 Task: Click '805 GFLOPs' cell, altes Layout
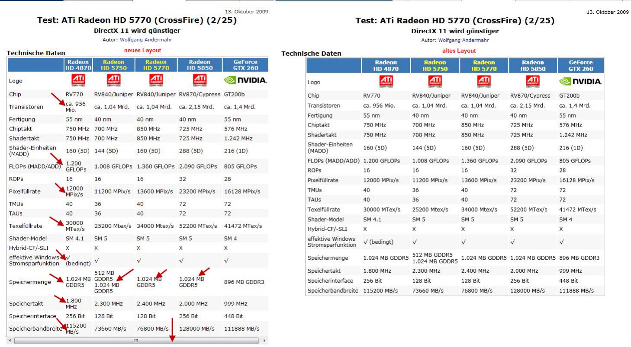[575, 161]
